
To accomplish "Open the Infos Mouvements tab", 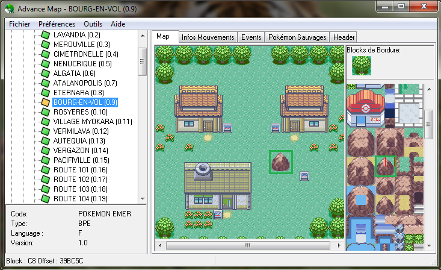I will pos(208,37).
